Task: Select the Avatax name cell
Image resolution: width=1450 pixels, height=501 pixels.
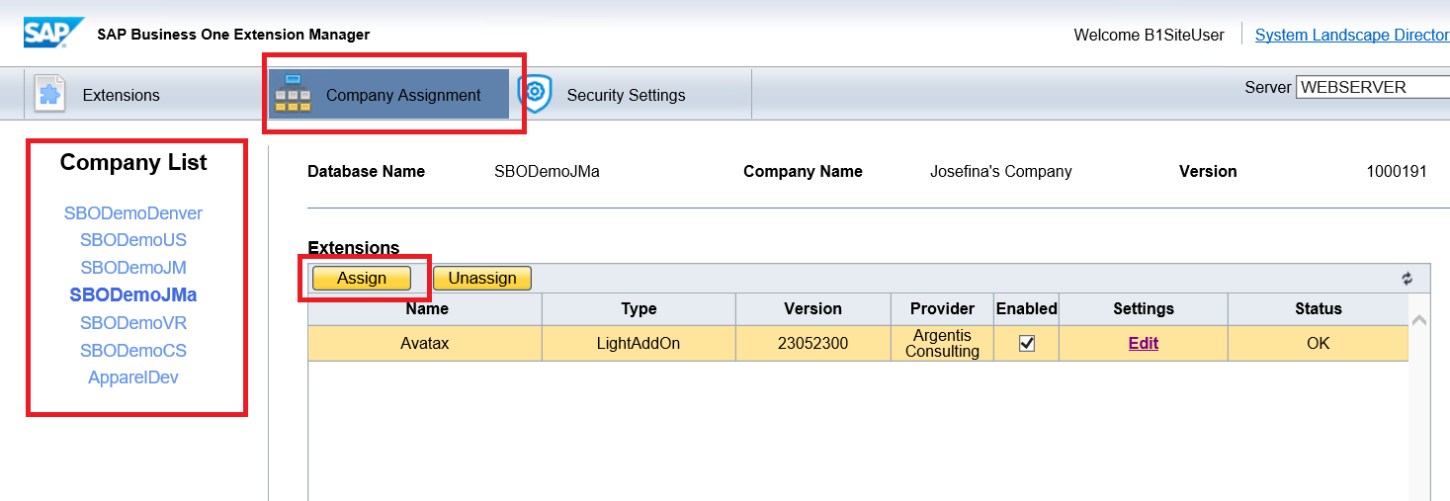Action: [426, 343]
